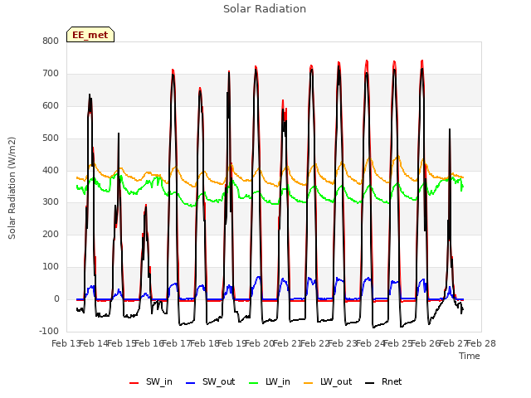Click the orange LW_out legend color marker
531x398 pixels.
[x=309, y=383]
